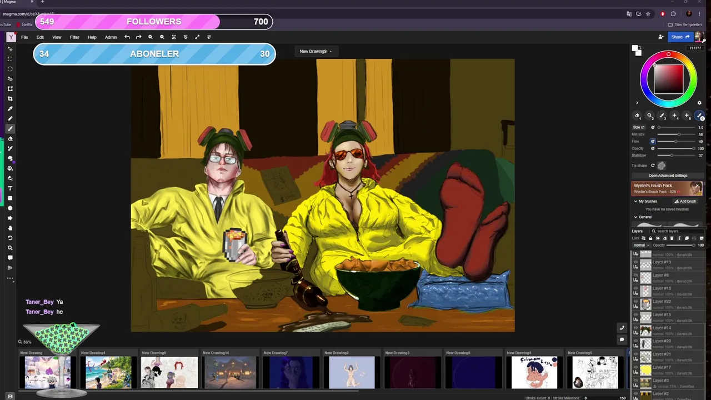Screen dimensions: 711x400
Task: Select the Move/selection arrow tool
Action: 10,49
